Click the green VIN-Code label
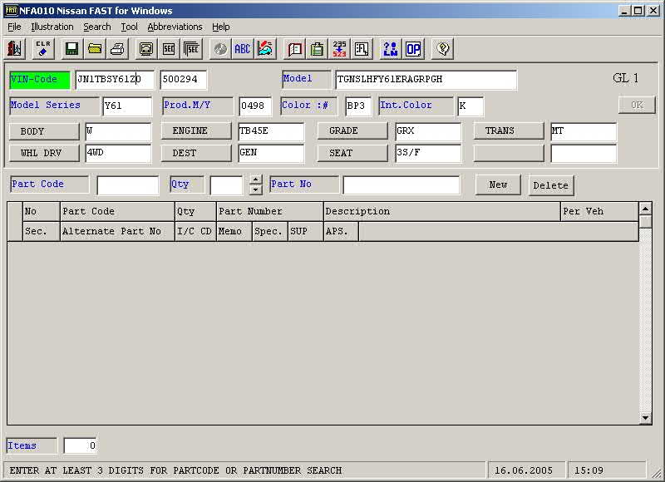665x482 pixels. click(39, 80)
